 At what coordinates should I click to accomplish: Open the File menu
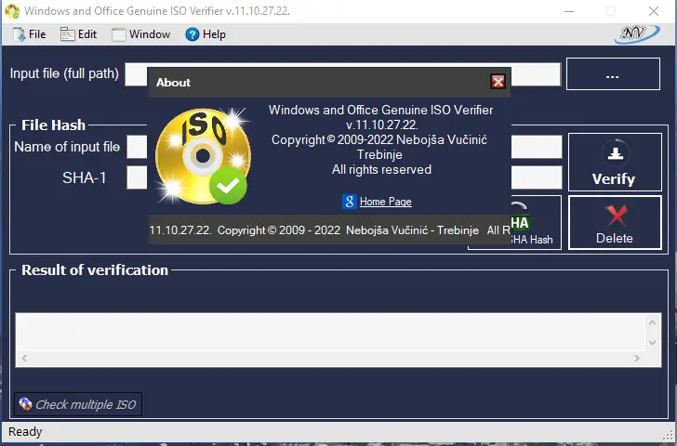[30, 34]
